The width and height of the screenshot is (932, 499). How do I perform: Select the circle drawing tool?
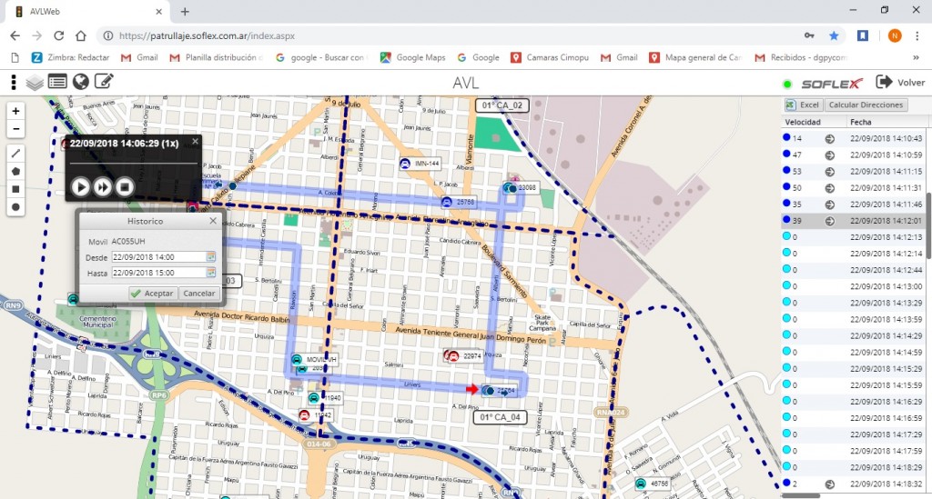click(16, 207)
